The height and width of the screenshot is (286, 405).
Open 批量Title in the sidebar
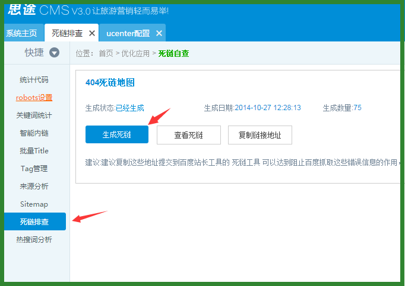click(x=34, y=151)
